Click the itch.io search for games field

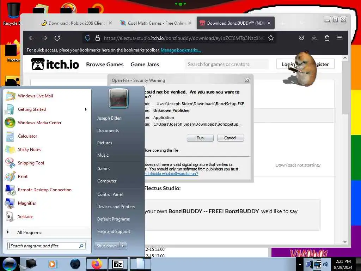(x=227, y=64)
